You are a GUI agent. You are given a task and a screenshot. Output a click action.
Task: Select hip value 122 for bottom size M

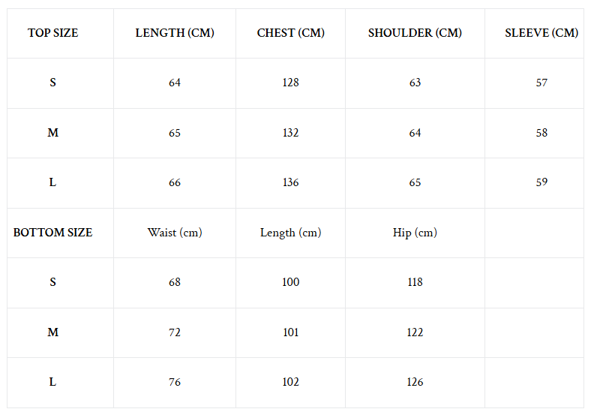415,332
